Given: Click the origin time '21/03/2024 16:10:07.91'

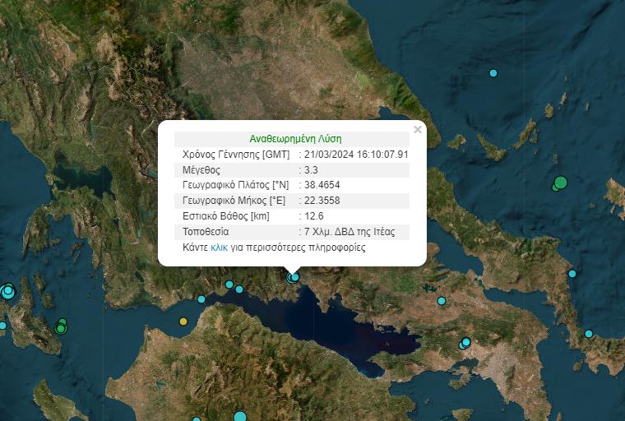Looking at the screenshot, I should click(356, 155).
